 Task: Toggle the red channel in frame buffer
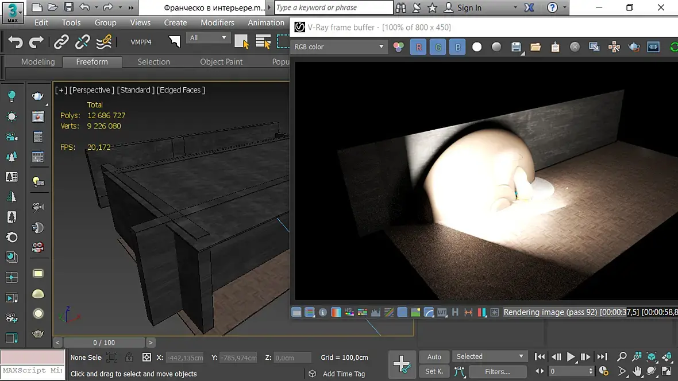pos(418,47)
